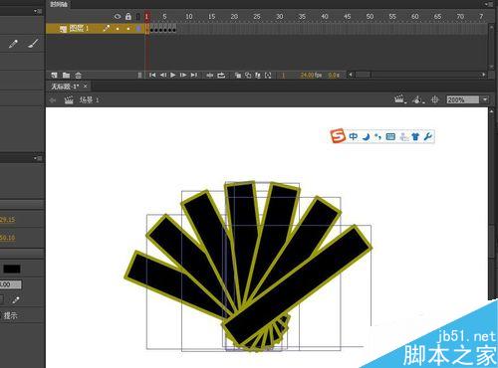Open the Edit Scene dropdown

400,99
